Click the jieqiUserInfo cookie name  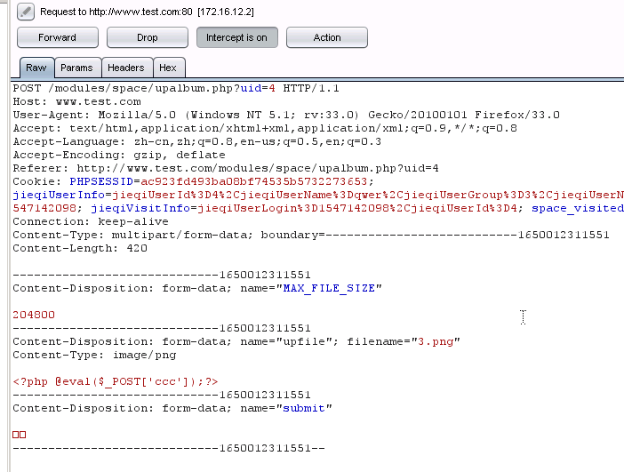(59, 195)
